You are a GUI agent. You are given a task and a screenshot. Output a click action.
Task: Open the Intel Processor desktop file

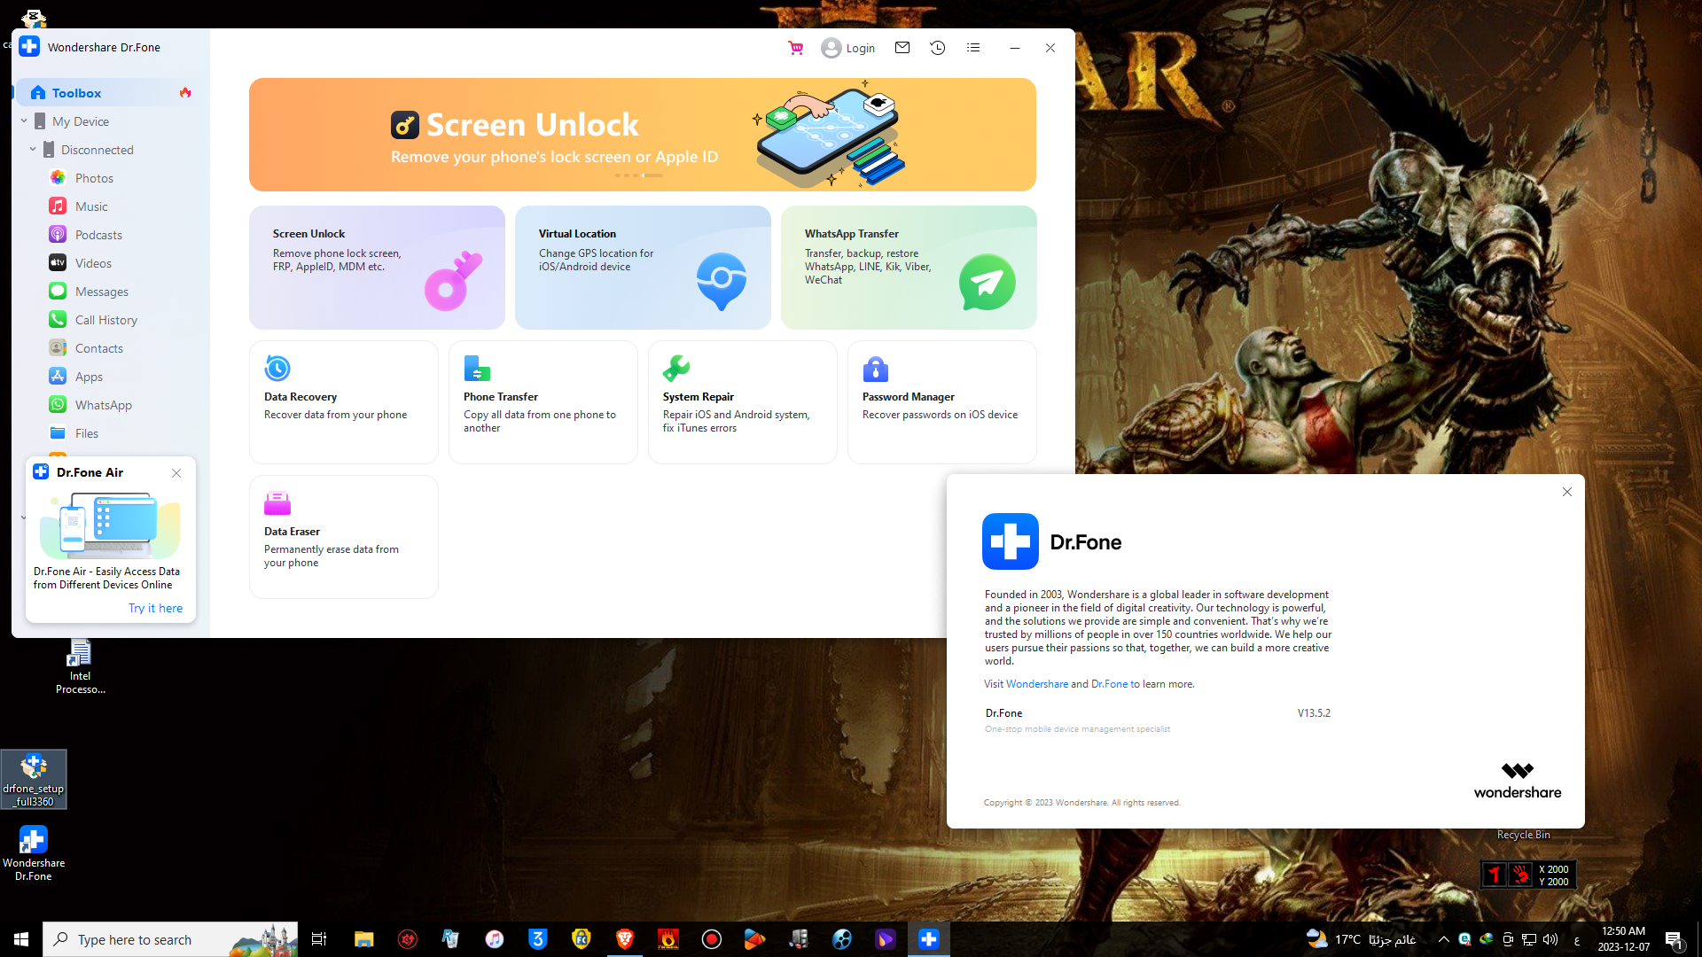coord(80,667)
